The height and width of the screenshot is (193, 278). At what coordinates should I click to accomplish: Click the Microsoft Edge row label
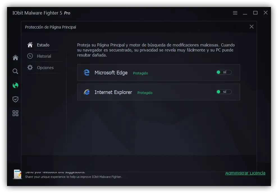111,73
